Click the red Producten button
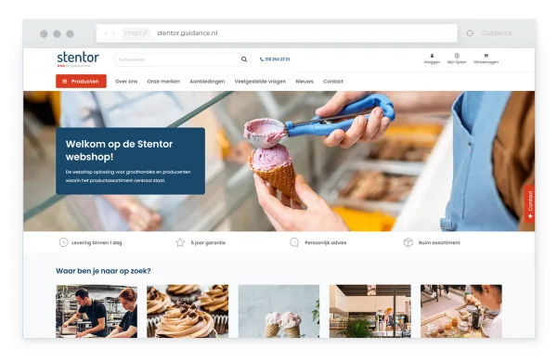 click(x=81, y=82)
